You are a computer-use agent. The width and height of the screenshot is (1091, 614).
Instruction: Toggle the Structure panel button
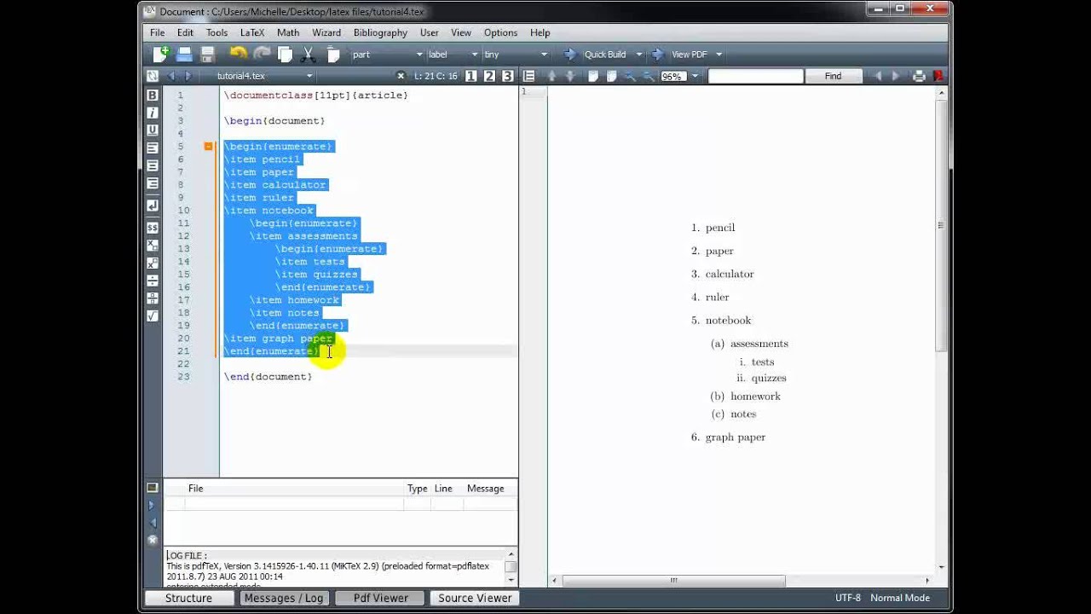tap(188, 598)
